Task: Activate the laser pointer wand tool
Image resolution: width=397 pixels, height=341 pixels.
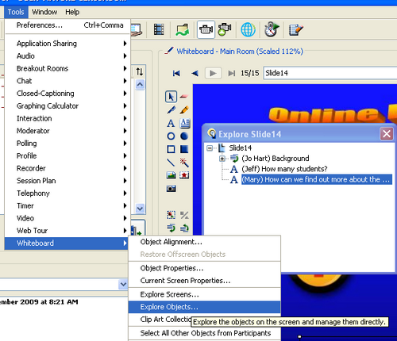Action: 184,163
